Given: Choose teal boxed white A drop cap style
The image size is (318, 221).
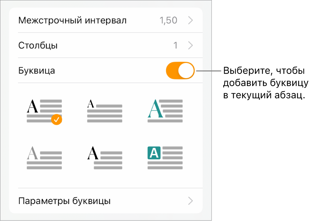Looking at the screenshot, I should (165, 158).
